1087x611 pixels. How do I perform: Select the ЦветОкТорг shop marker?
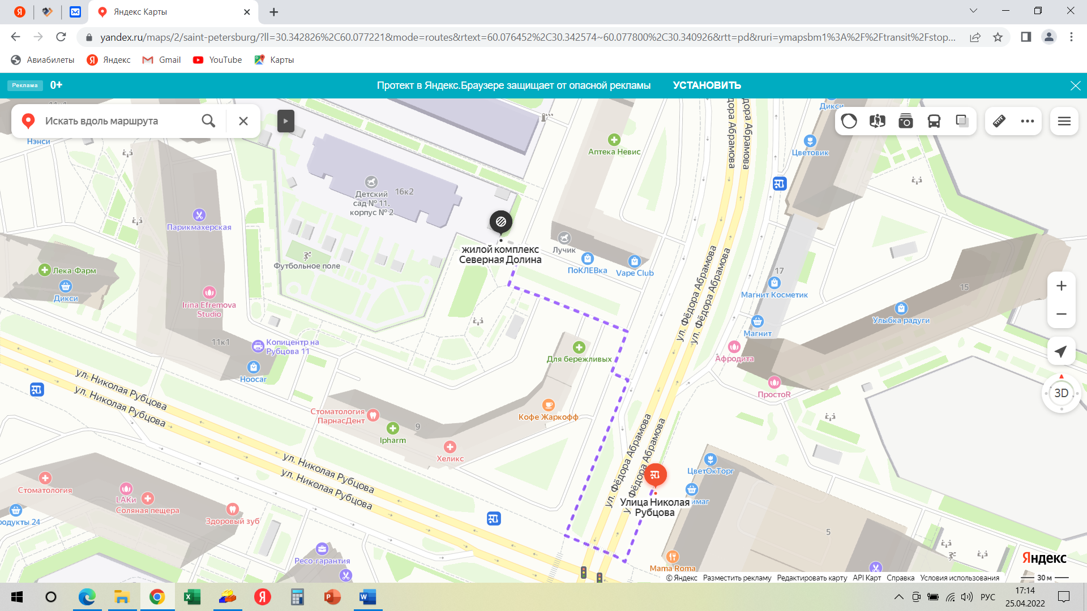click(711, 459)
